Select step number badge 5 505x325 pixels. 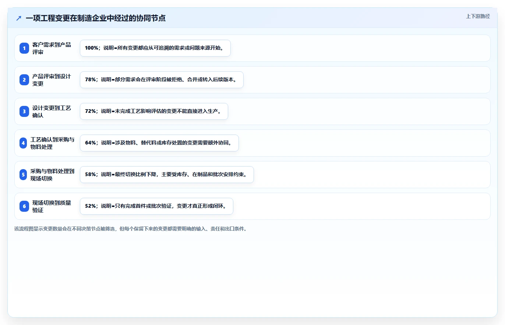point(23,175)
